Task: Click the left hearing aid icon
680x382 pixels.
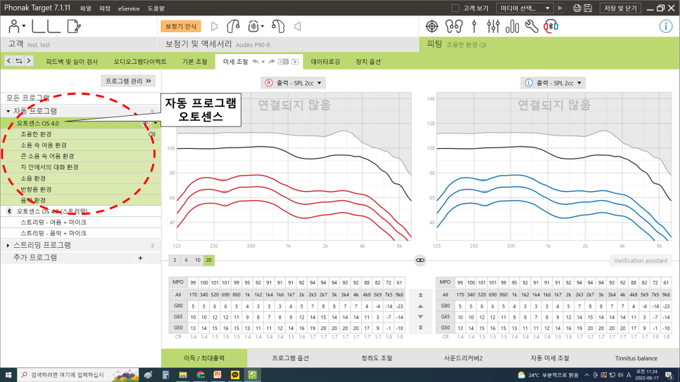Action: [278, 27]
